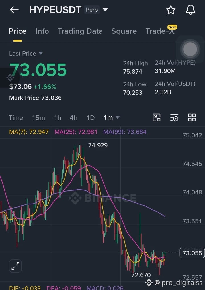Tap the MA(99): 73.684 indicator label

pyautogui.click(x=125, y=132)
